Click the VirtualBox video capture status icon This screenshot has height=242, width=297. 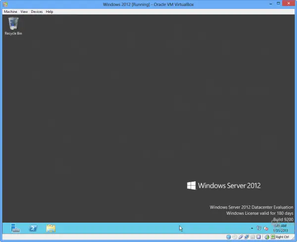point(258,237)
